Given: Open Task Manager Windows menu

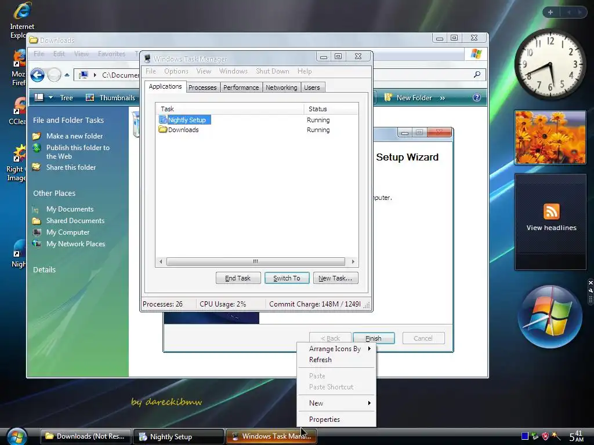Looking at the screenshot, I should click(x=233, y=71).
